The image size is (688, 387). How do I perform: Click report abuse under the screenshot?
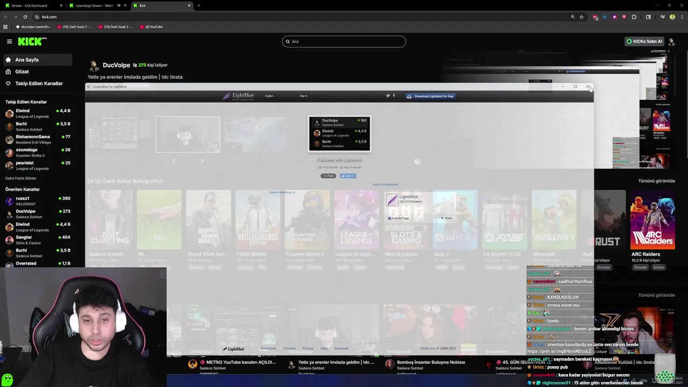(x=350, y=167)
